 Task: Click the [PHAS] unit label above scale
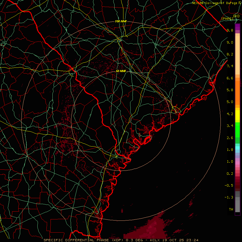(x=227, y=19)
